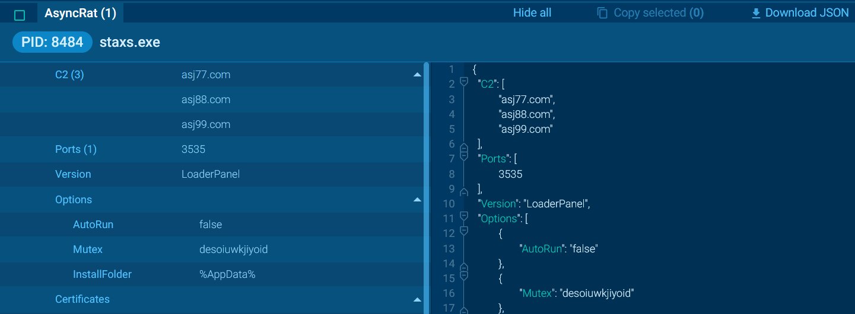Click the fold end marker at line 6
855x314 pixels.
coord(464,145)
